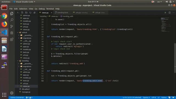Run the Python file with play icon

coord(165,13)
